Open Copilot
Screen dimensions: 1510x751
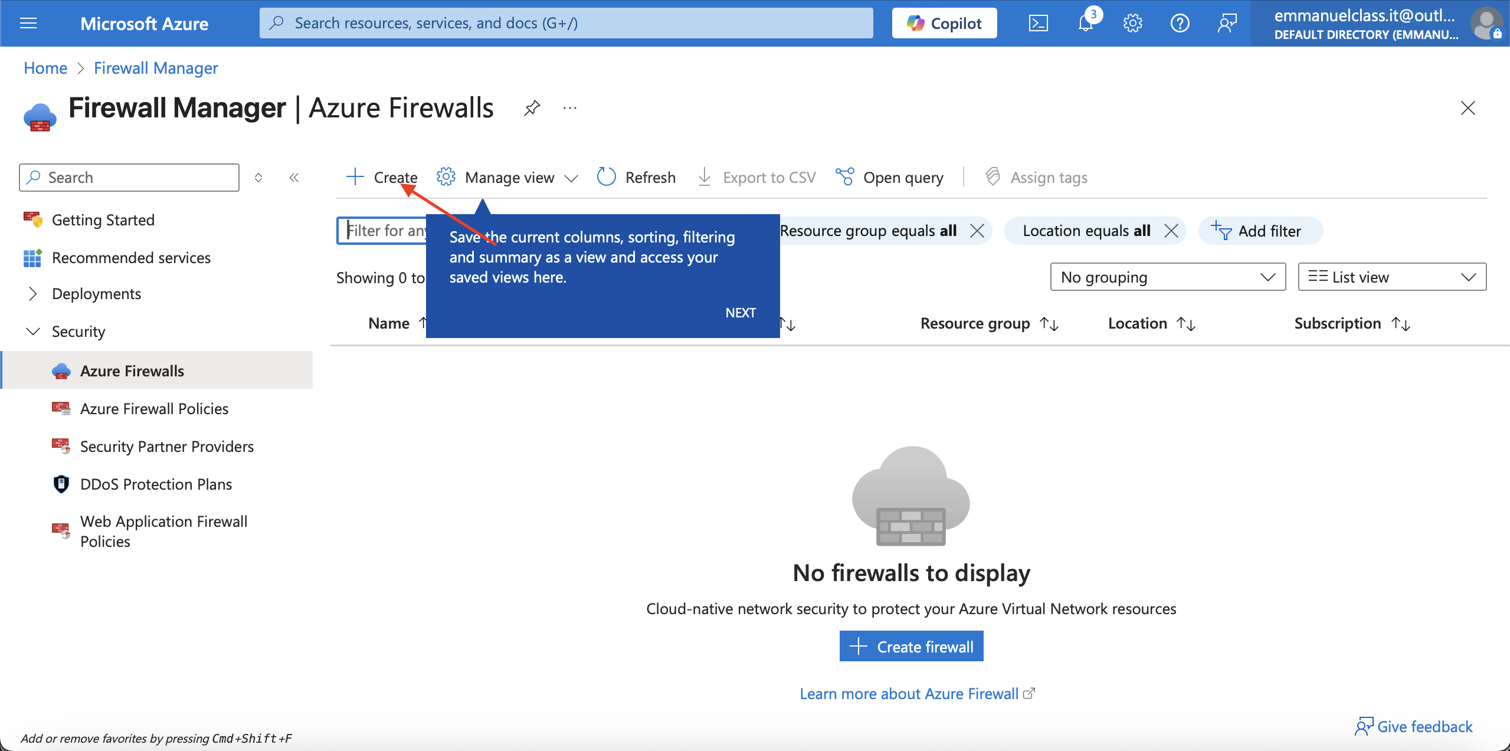tap(944, 23)
